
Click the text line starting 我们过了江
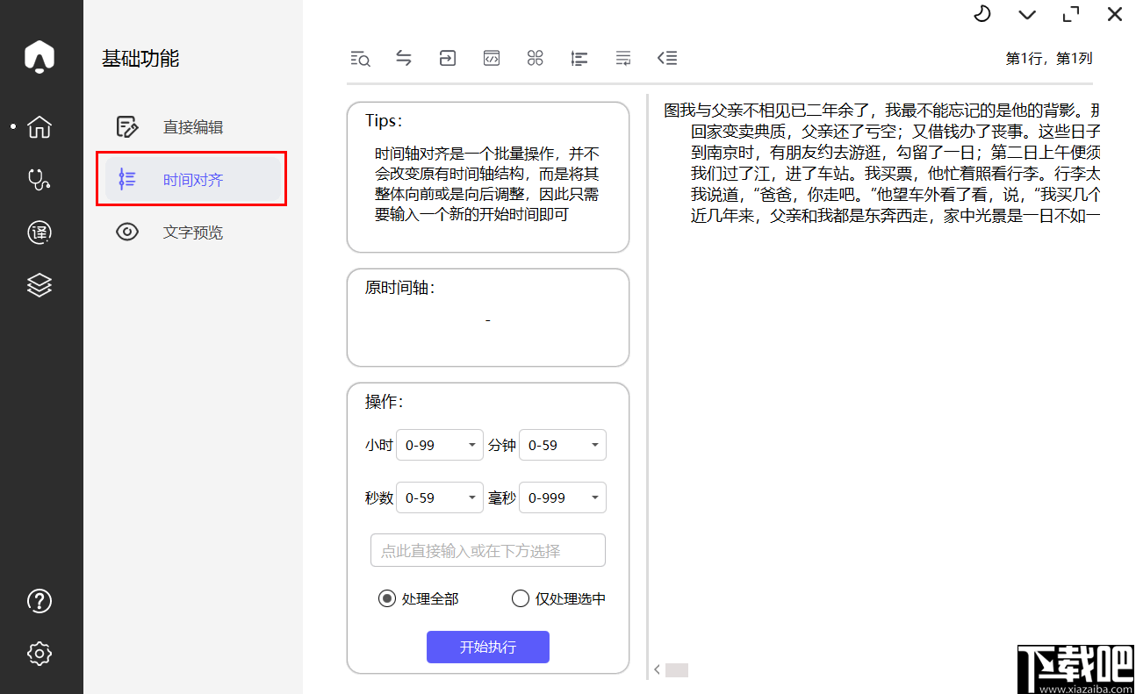point(895,174)
